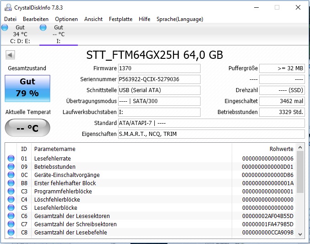Click the Drehzahl field ---- (SSD)
Viewport: 310px width, 244px height.
pos(282,90)
